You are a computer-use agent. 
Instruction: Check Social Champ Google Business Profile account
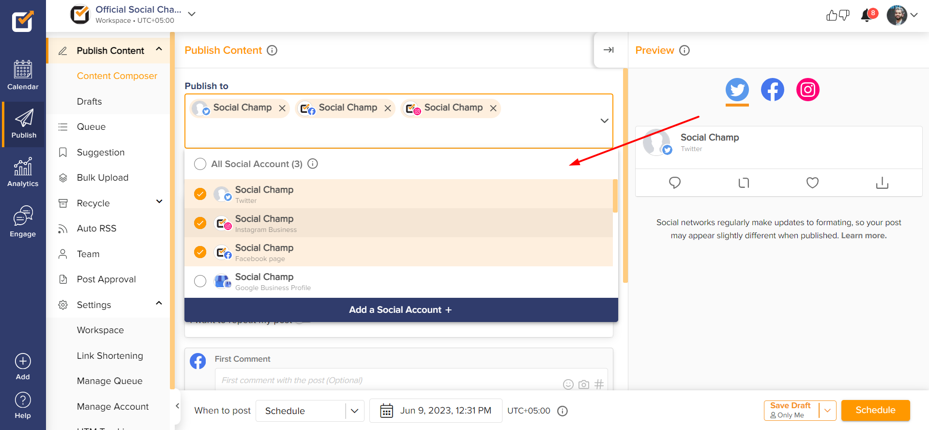(x=200, y=281)
